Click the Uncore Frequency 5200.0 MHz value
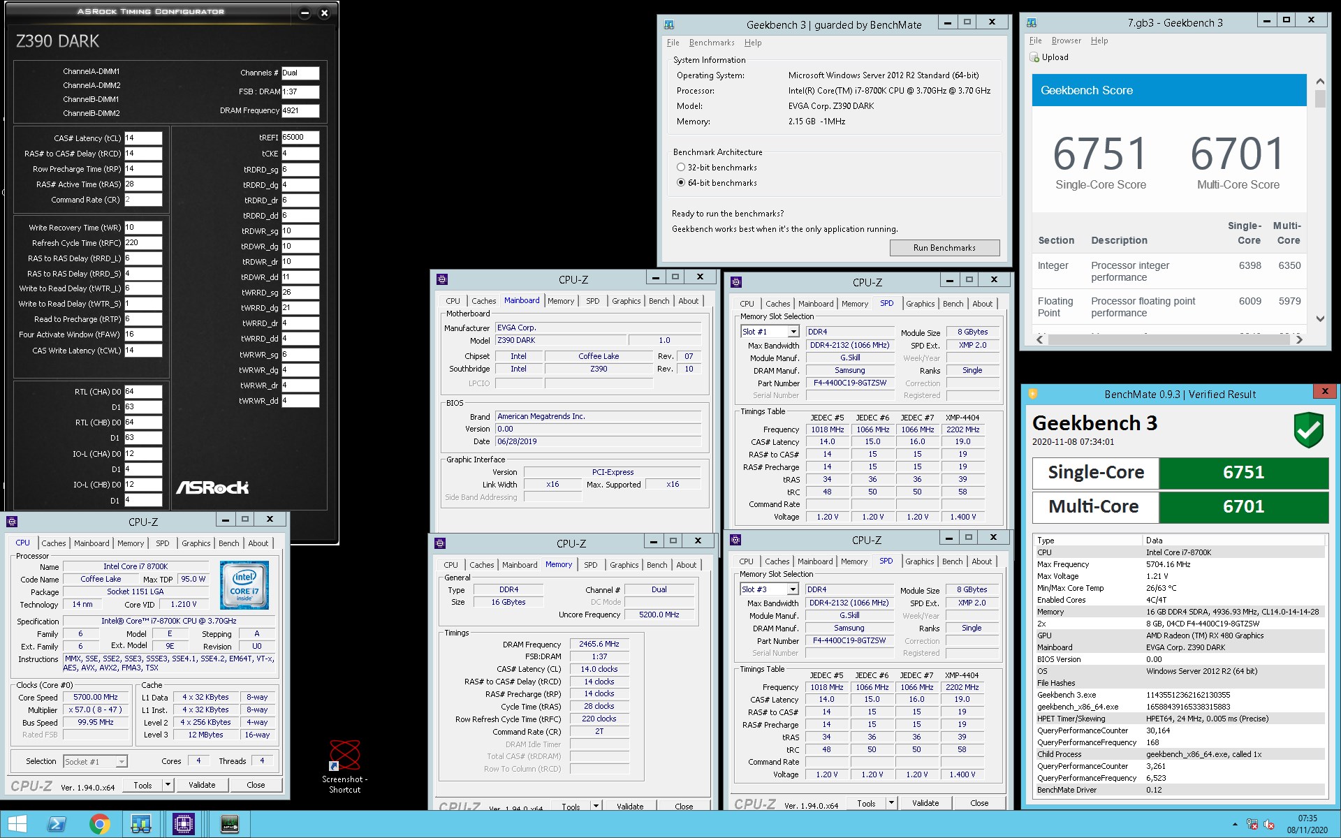The width and height of the screenshot is (1341, 838). tap(659, 615)
